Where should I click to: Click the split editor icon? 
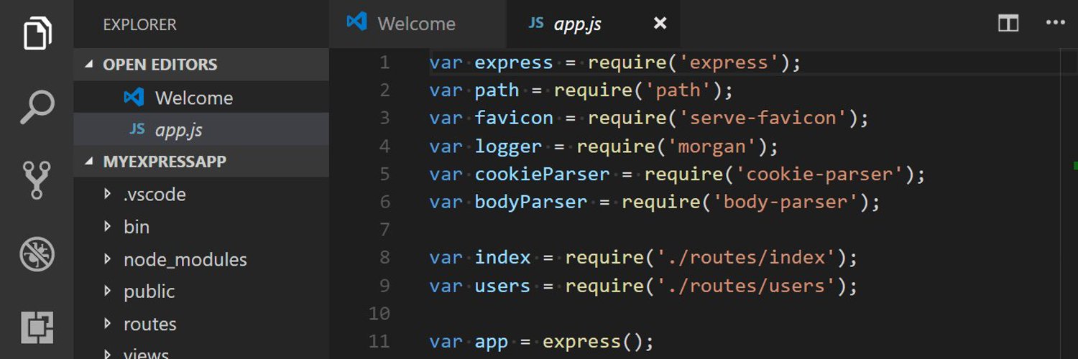click(x=1008, y=24)
